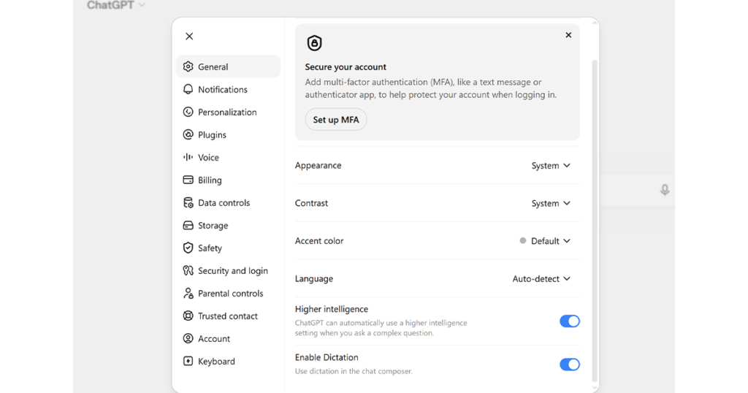Click the settings panel vertical scrollbar

click(595, 221)
